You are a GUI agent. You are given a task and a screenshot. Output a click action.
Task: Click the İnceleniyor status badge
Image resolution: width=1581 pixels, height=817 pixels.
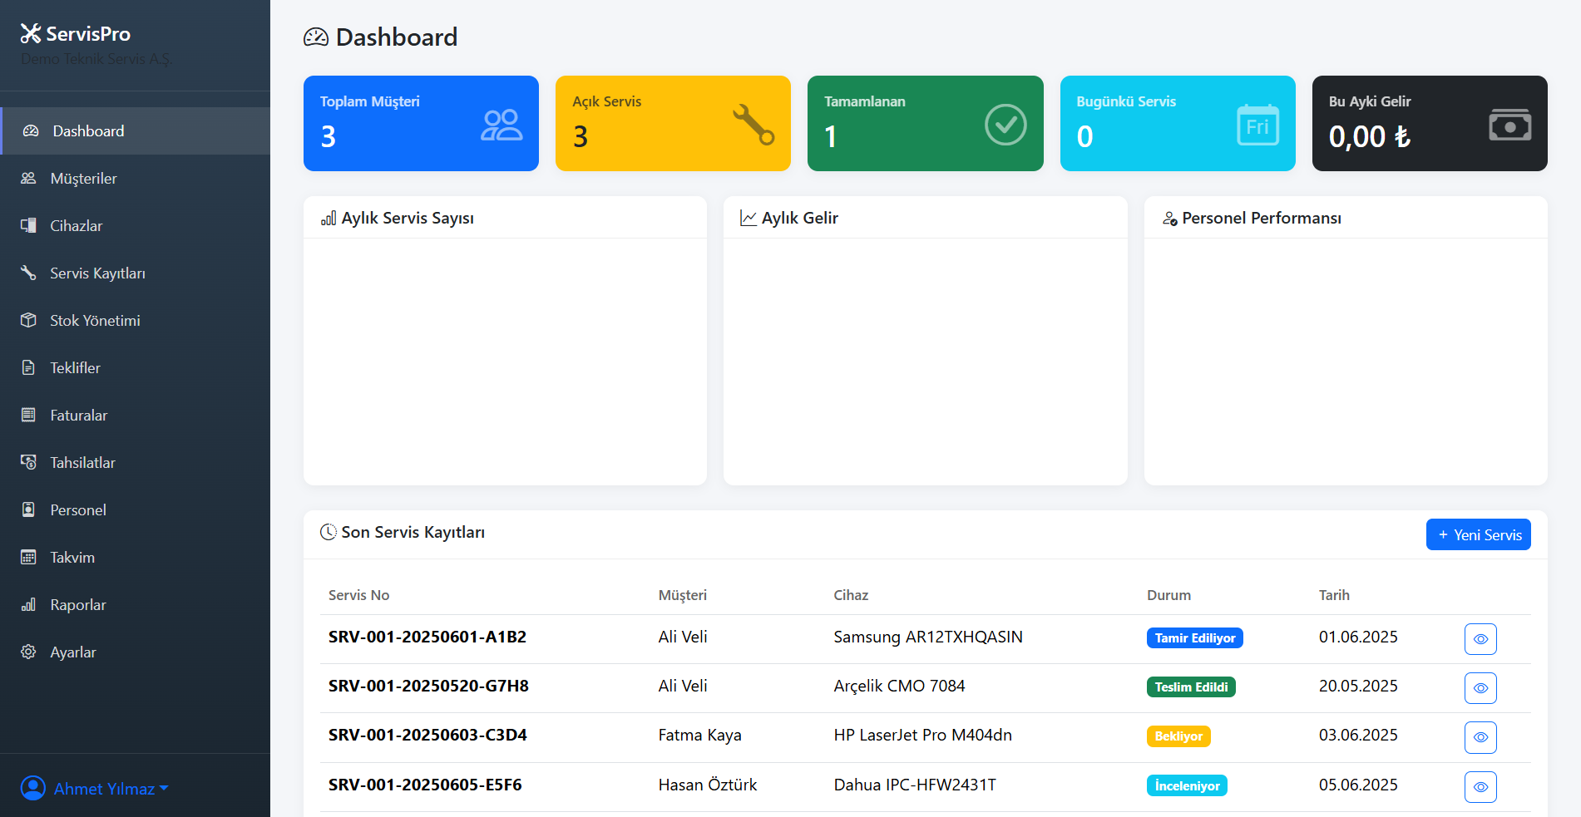coord(1187,786)
